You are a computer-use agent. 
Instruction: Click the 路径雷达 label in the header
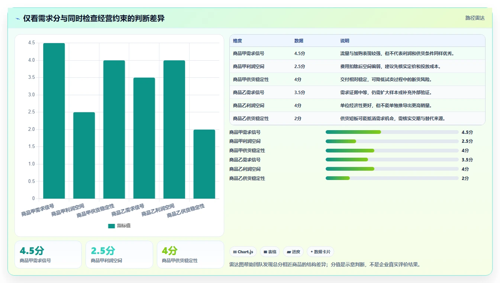(x=475, y=18)
